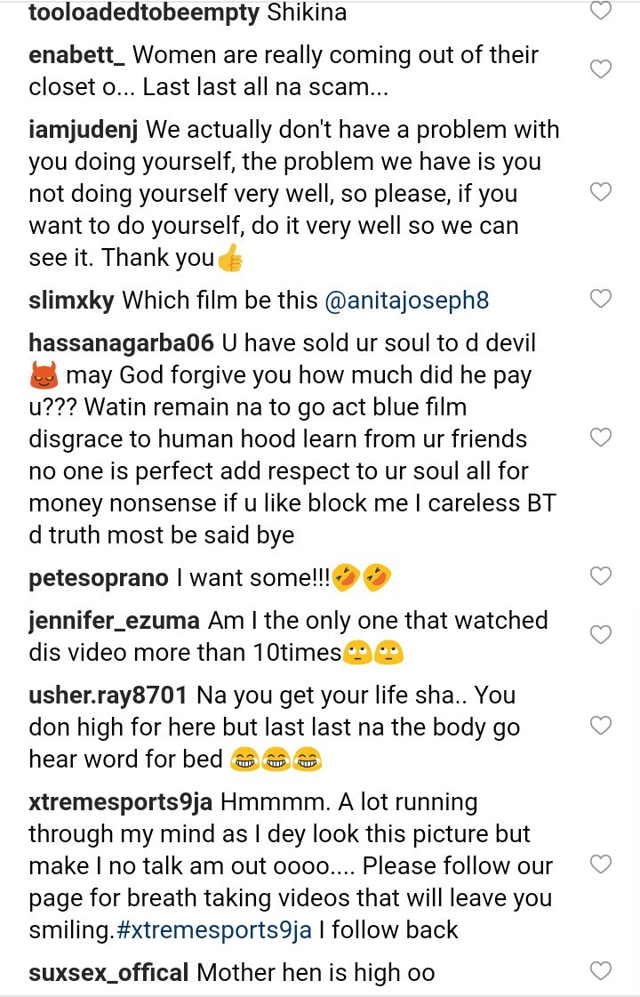
Task: Open suxsex_offical's profile
Action: point(108,972)
